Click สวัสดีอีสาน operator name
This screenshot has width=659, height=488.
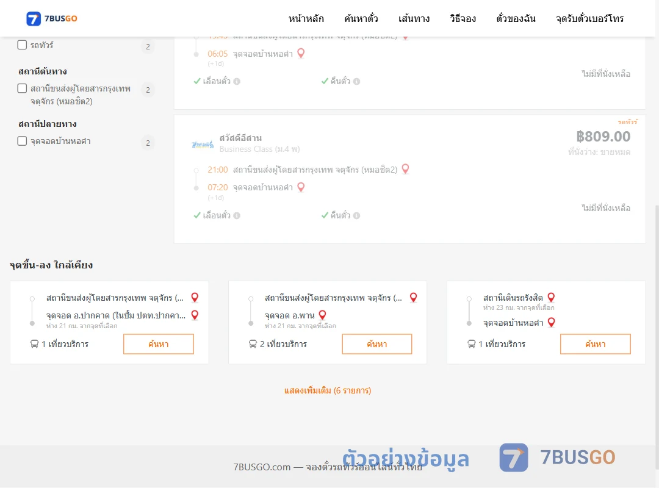tap(240, 138)
